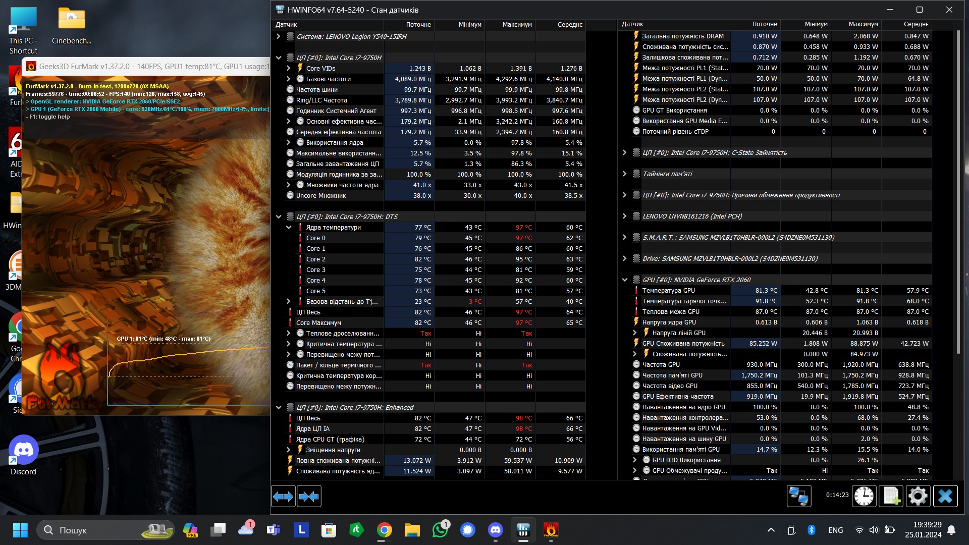Click the Максимум column header in left panel
Image resolution: width=969 pixels, height=545 pixels.
pyautogui.click(x=517, y=24)
